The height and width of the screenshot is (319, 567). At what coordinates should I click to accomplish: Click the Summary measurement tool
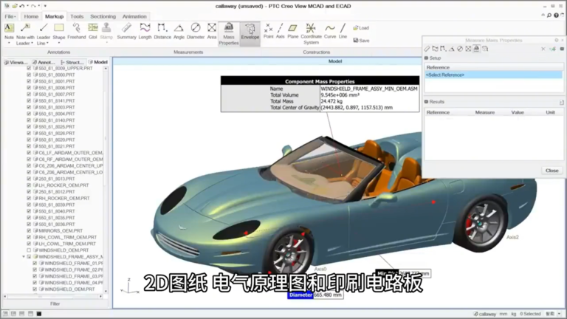(x=126, y=31)
